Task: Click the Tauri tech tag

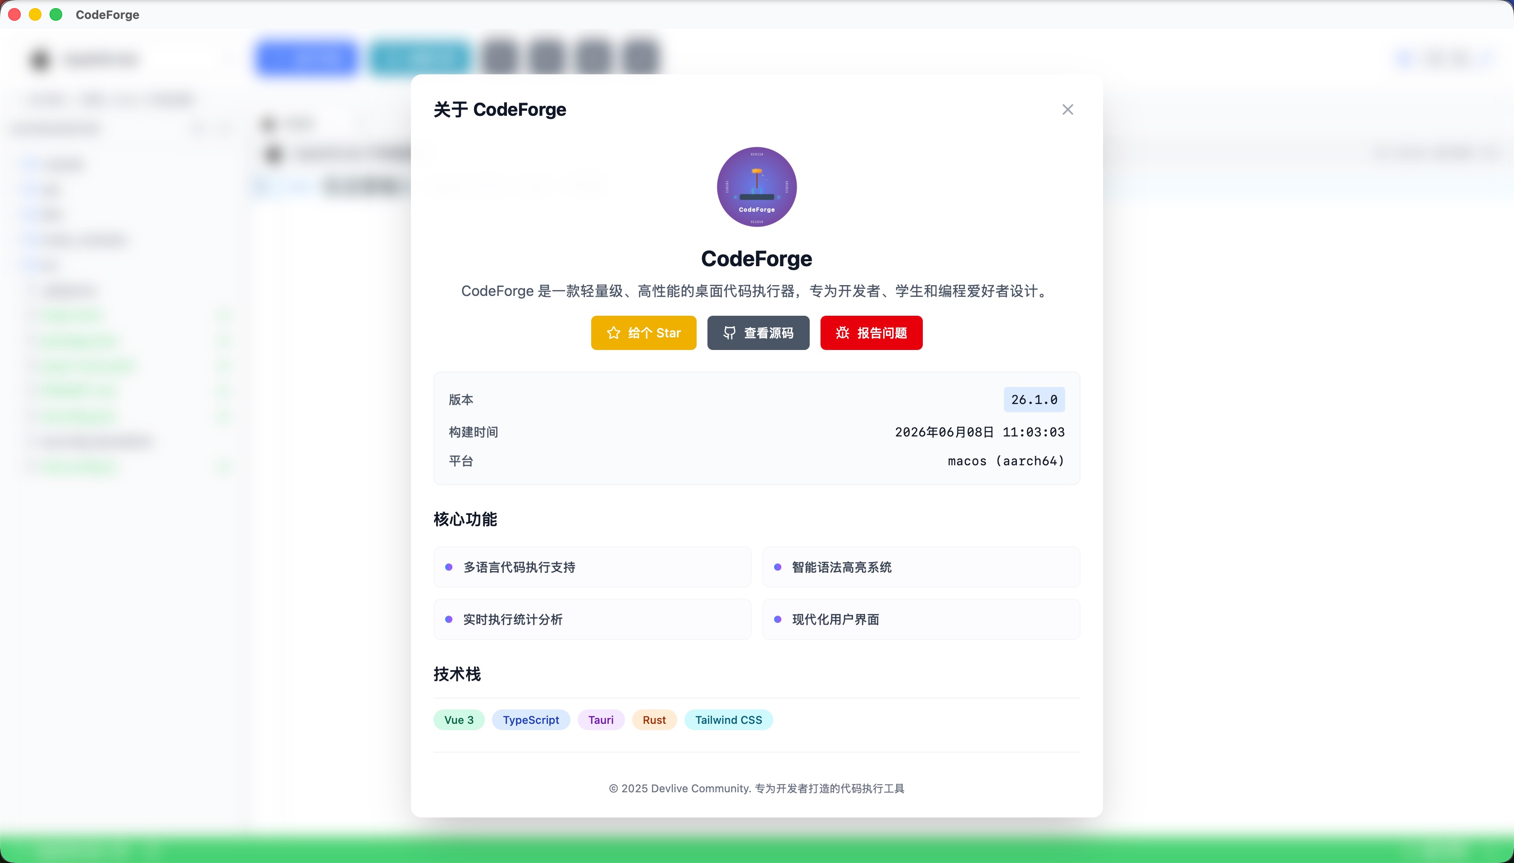Action: (x=601, y=720)
